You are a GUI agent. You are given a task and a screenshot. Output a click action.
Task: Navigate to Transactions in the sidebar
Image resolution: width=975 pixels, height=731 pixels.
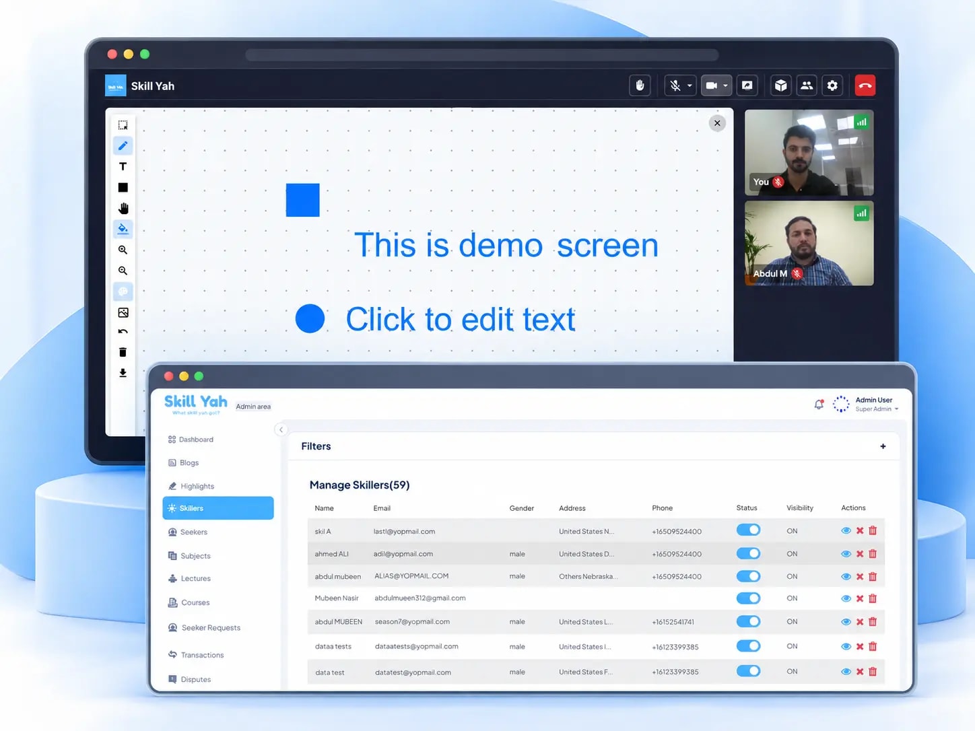[x=196, y=655]
